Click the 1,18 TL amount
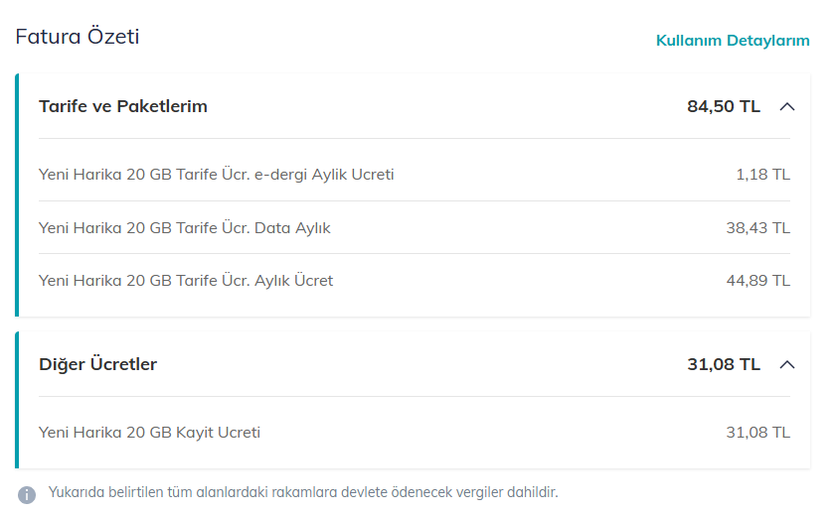Screen dimensions: 837x514 click(762, 175)
